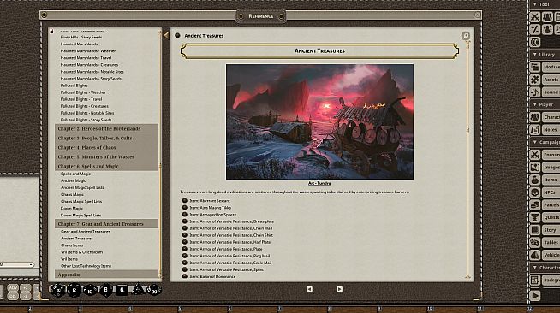Expand Chapter 3: People, Tribes, & Cults

coord(106,138)
